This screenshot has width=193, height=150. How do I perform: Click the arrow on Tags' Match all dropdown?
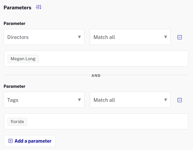[x=166, y=100]
